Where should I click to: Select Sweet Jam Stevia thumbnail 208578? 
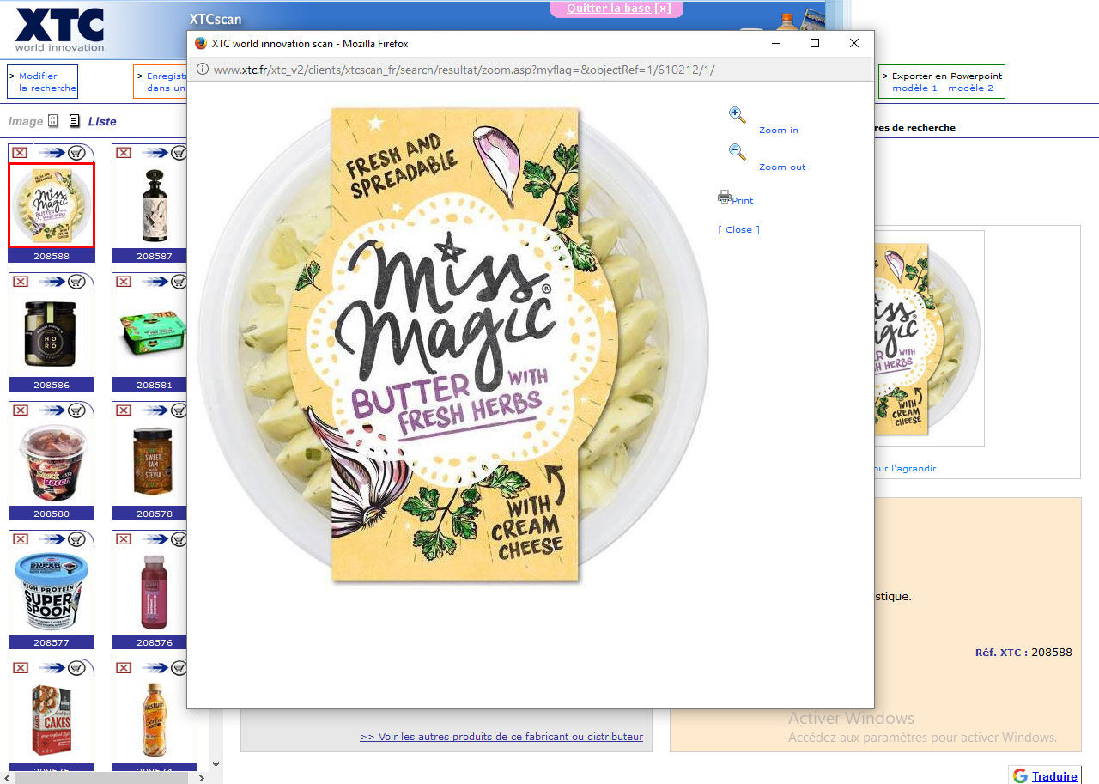coord(155,462)
